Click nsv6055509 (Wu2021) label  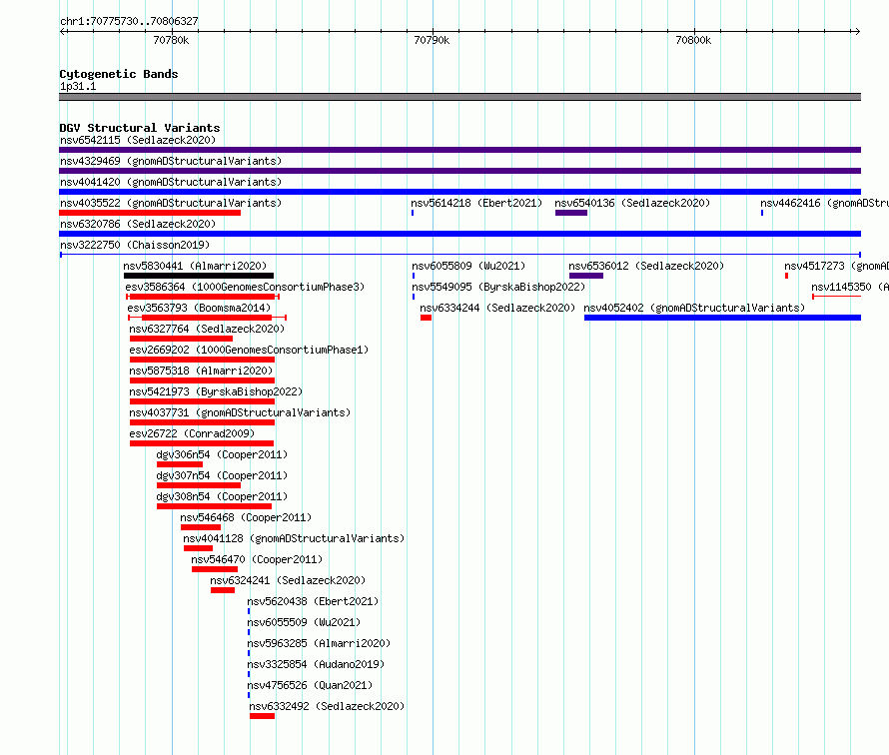coord(304,622)
